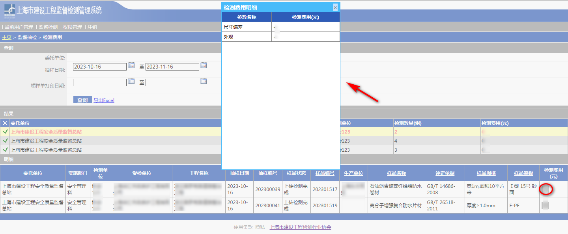Click the green checkmark on second result row
Viewport: 568px width, 234px height.
(5, 141)
